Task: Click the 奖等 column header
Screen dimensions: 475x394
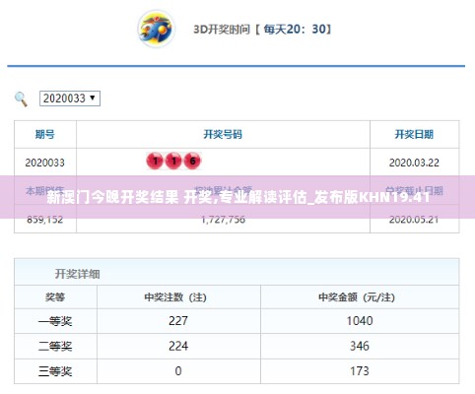Action: click(55, 297)
